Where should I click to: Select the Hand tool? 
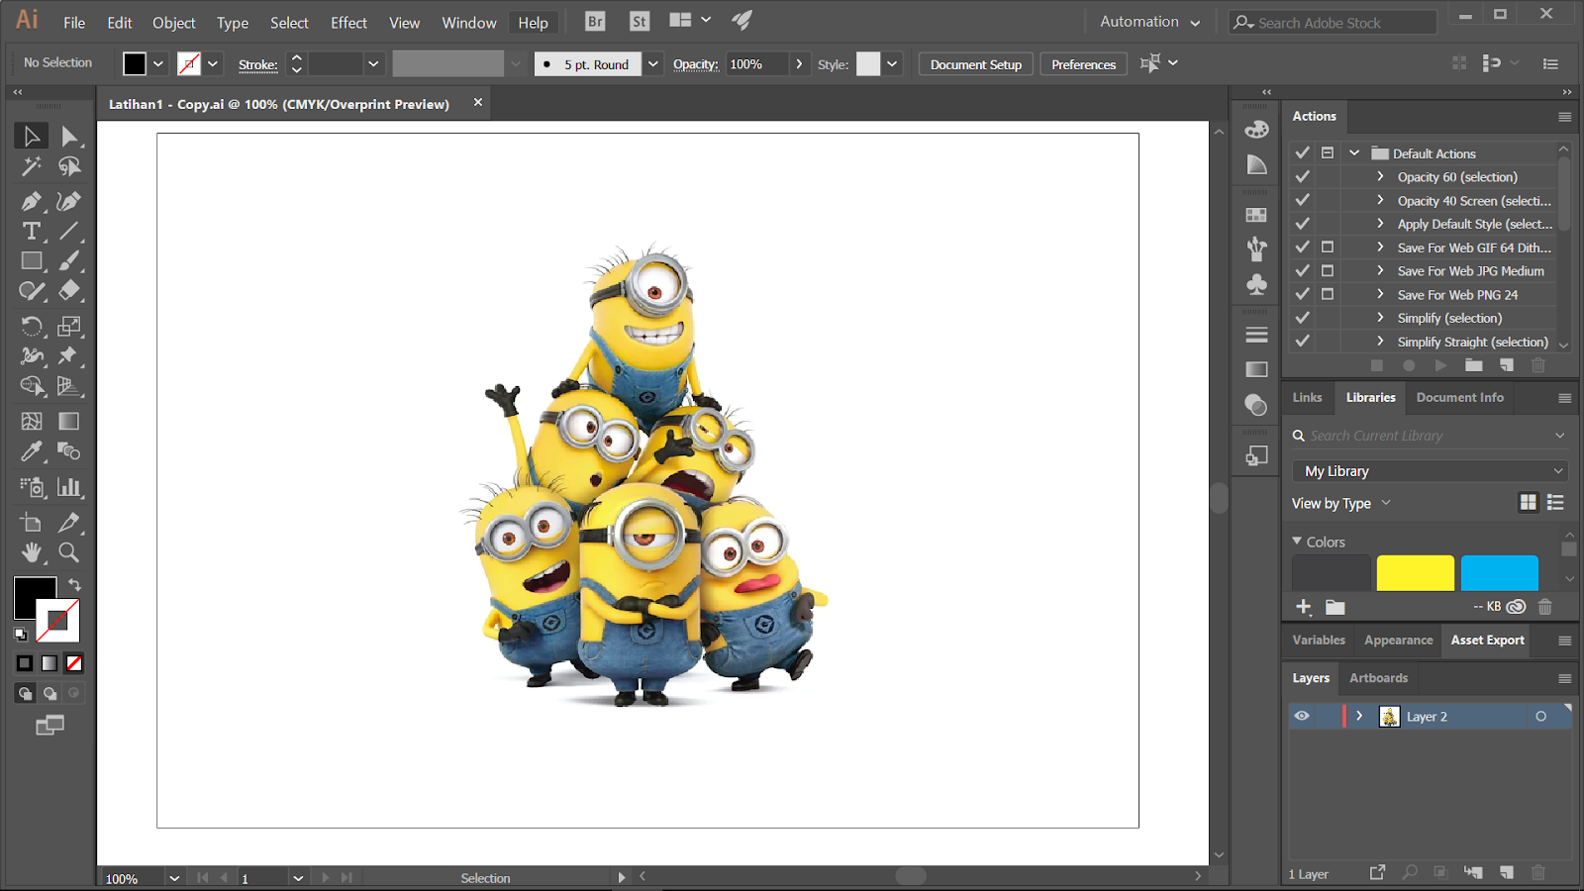(x=31, y=552)
